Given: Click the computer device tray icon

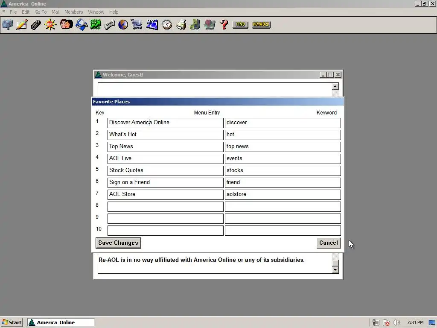Looking at the screenshot, I should coord(376,323).
